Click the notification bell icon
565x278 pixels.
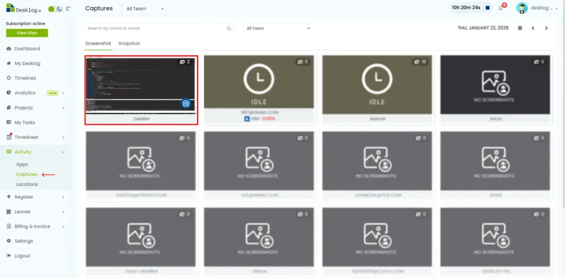501,8
